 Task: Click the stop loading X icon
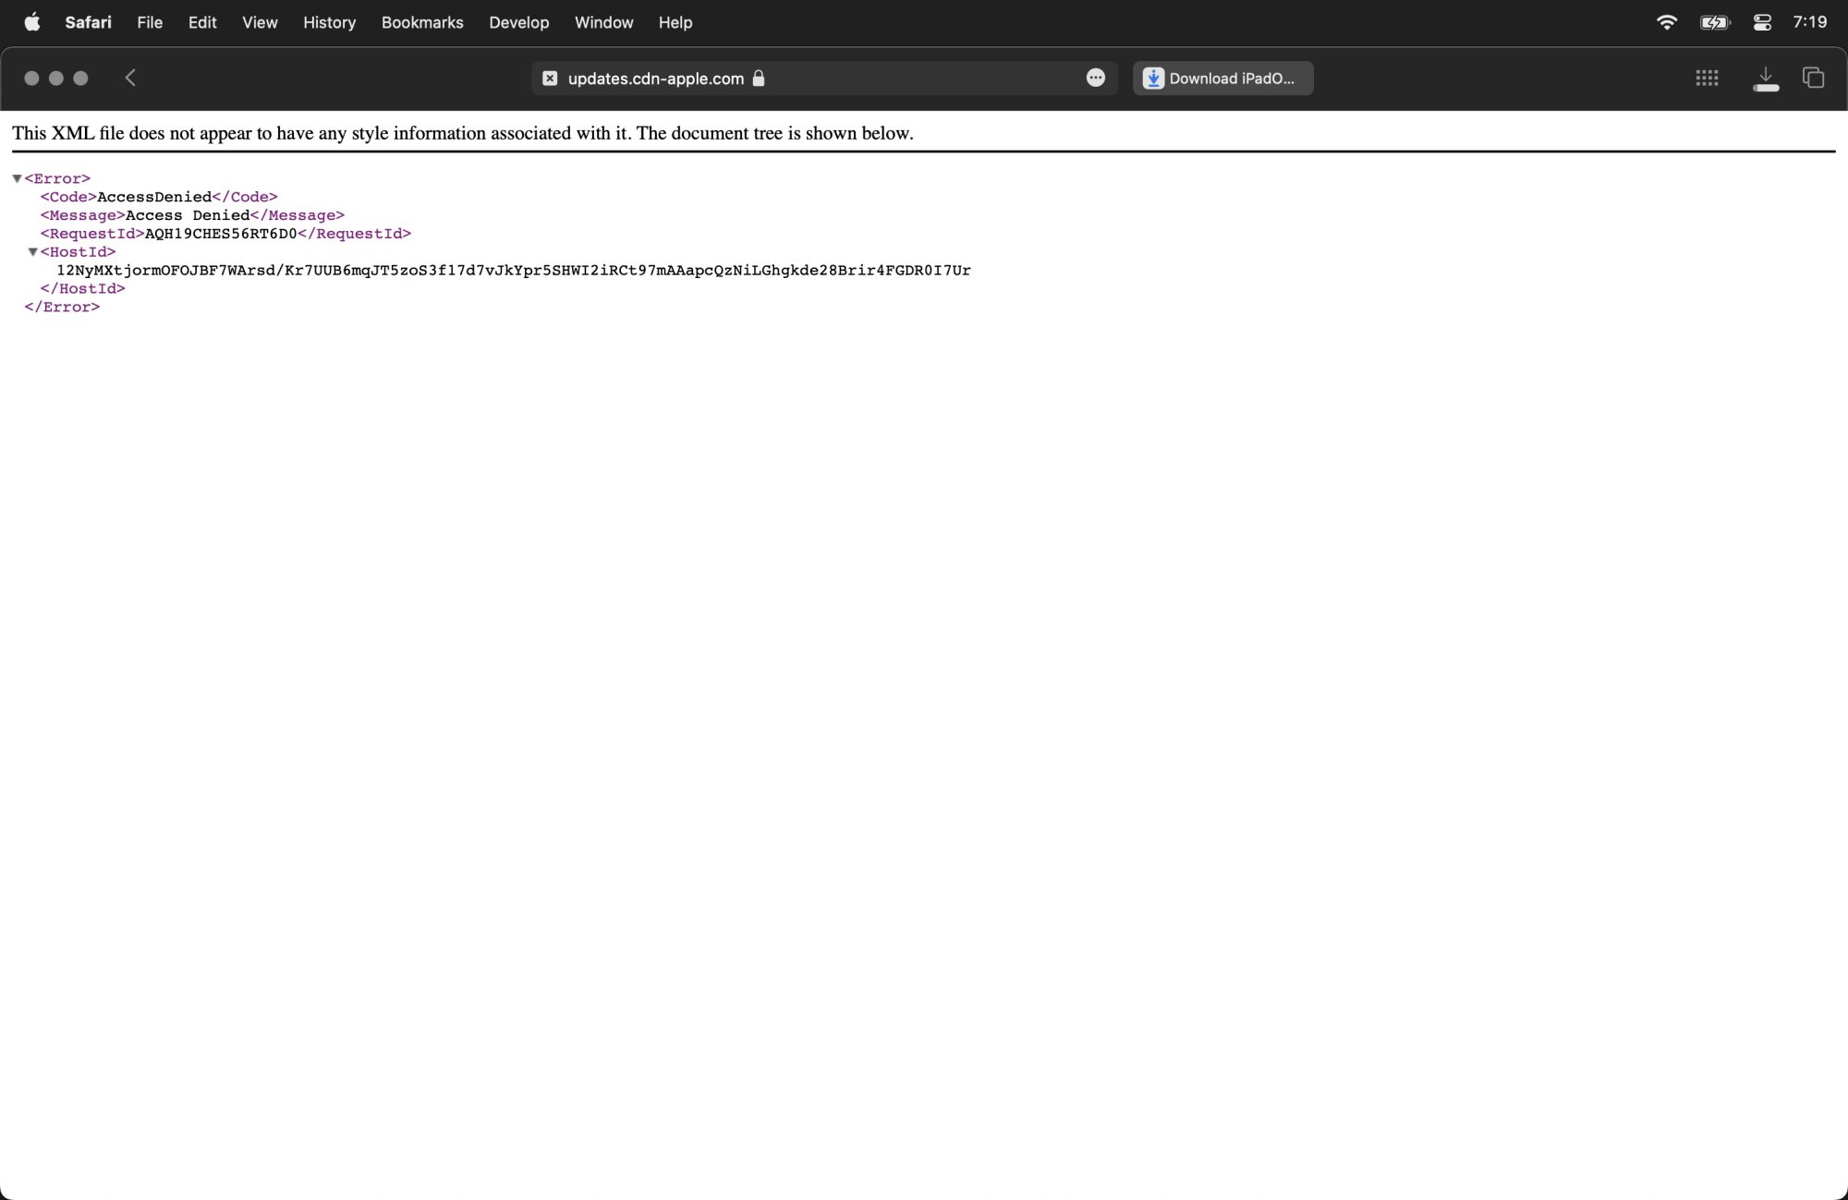pyautogui.click(x=550, y=79)
